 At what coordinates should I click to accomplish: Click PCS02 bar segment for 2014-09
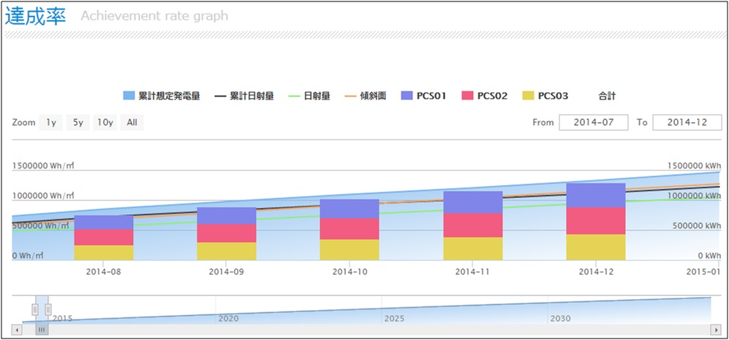227,233
